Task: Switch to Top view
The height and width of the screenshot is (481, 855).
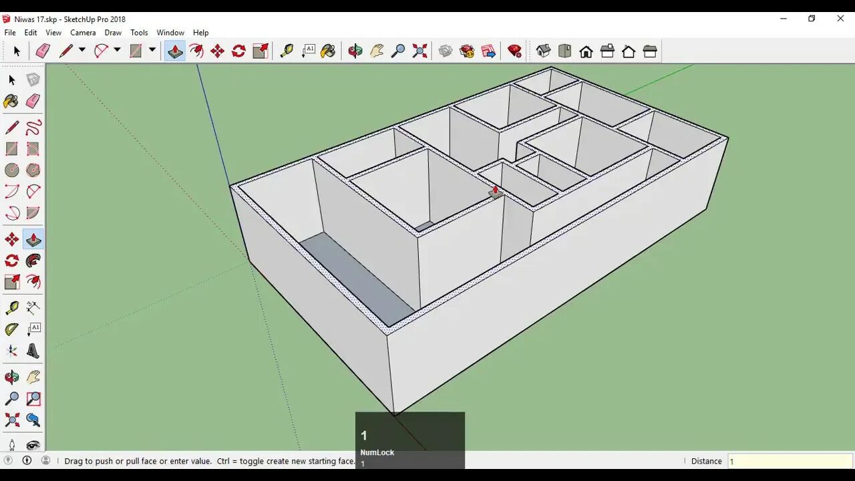Action: pos(564,51)
